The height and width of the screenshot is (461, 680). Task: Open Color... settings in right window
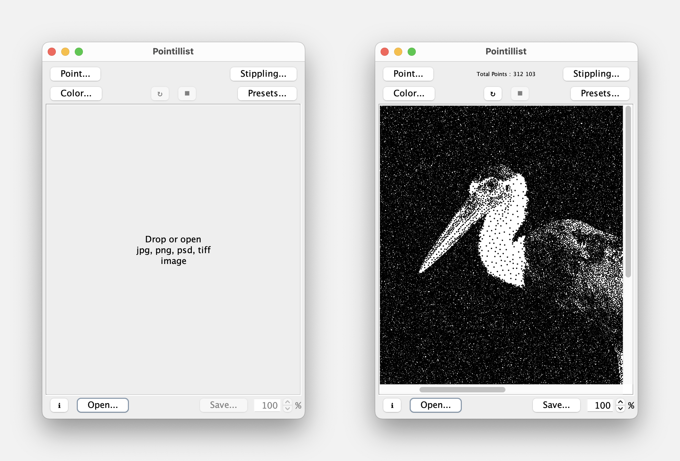[x=409, y=94]
